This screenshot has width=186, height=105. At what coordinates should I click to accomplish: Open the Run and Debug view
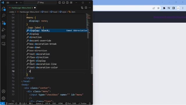click(3, 29)
